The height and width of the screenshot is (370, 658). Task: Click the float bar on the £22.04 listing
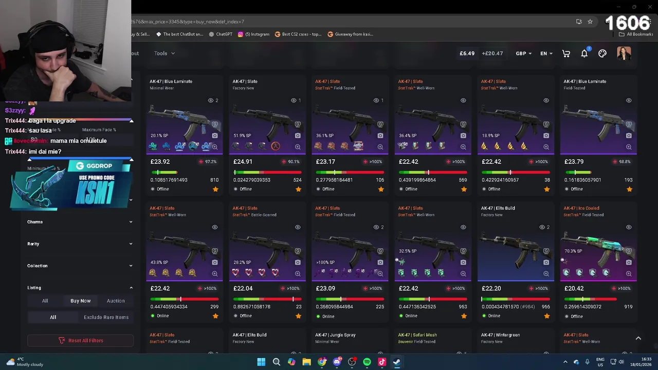[267, 299]
